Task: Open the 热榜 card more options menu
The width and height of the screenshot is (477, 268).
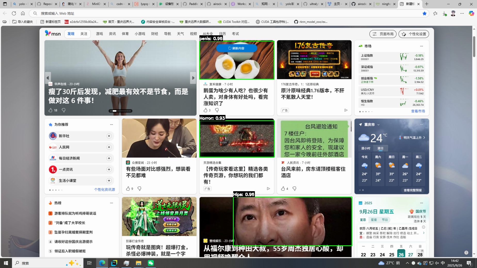Action: (111, 203)
